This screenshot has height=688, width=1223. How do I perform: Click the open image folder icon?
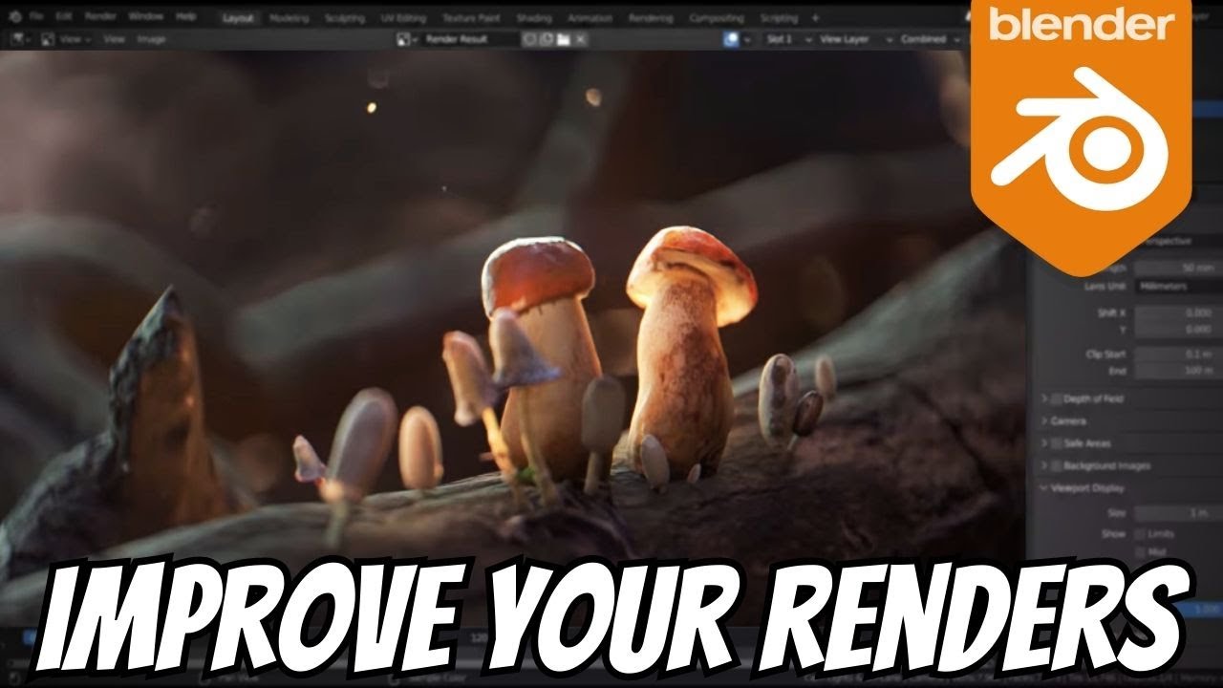point(564,39)
